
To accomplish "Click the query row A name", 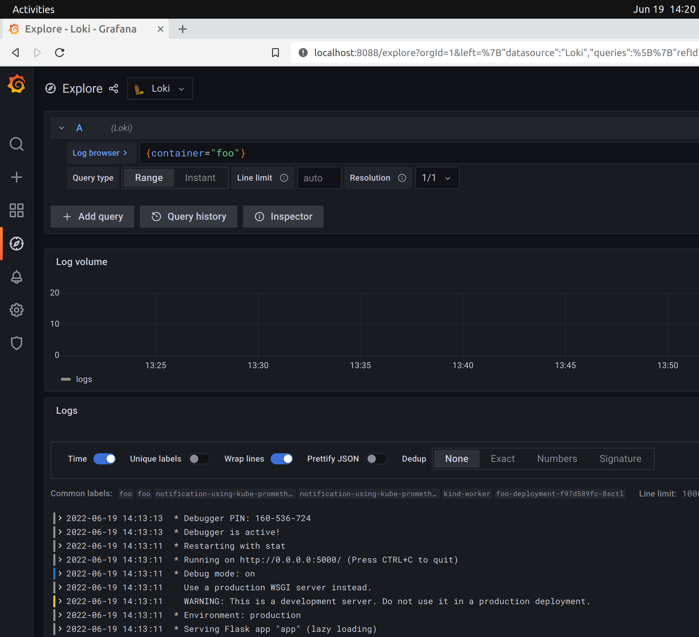I will pyautogui.click(x=79, y=128).
